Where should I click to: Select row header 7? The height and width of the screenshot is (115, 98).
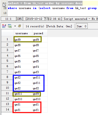tap(7, 72)
